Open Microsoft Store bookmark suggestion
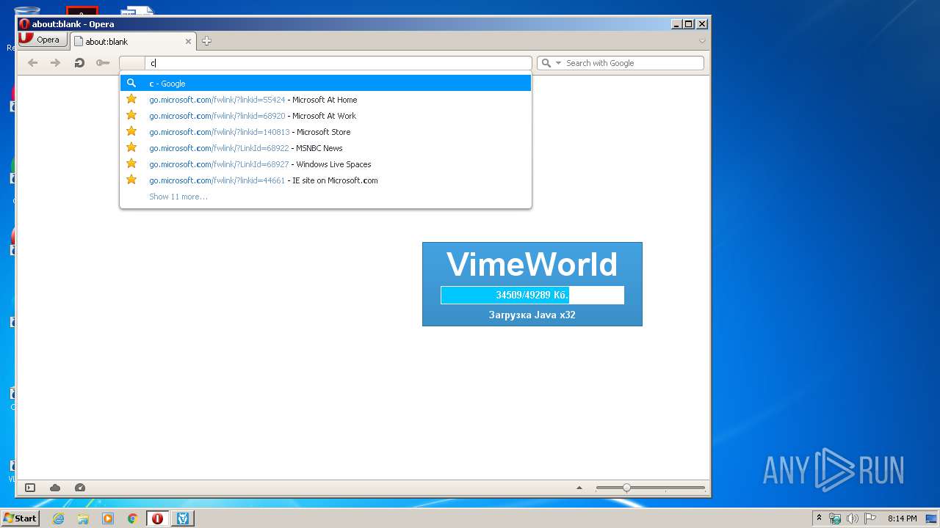The image size is (940, 528). (325, 132)
